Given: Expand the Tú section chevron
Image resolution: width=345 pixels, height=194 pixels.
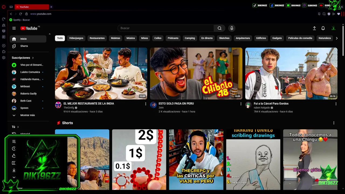Looking at the screenshot, I should (x=18, y=127).
